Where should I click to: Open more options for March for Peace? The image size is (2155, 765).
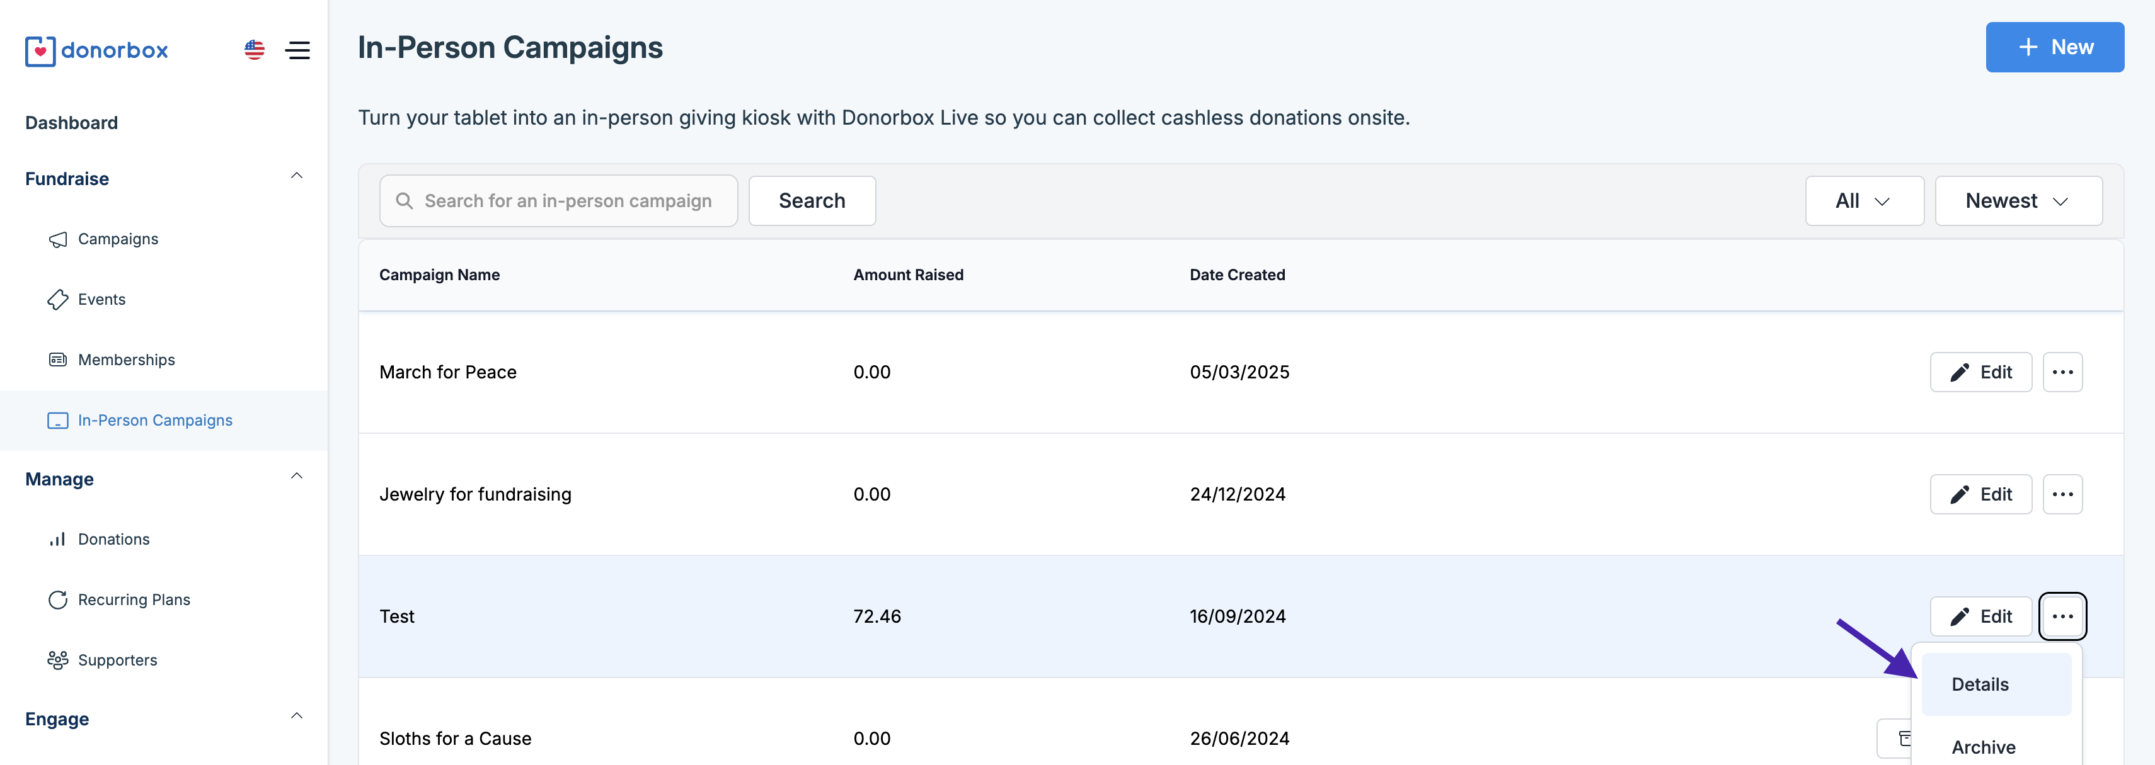[x=2061, y=372]
